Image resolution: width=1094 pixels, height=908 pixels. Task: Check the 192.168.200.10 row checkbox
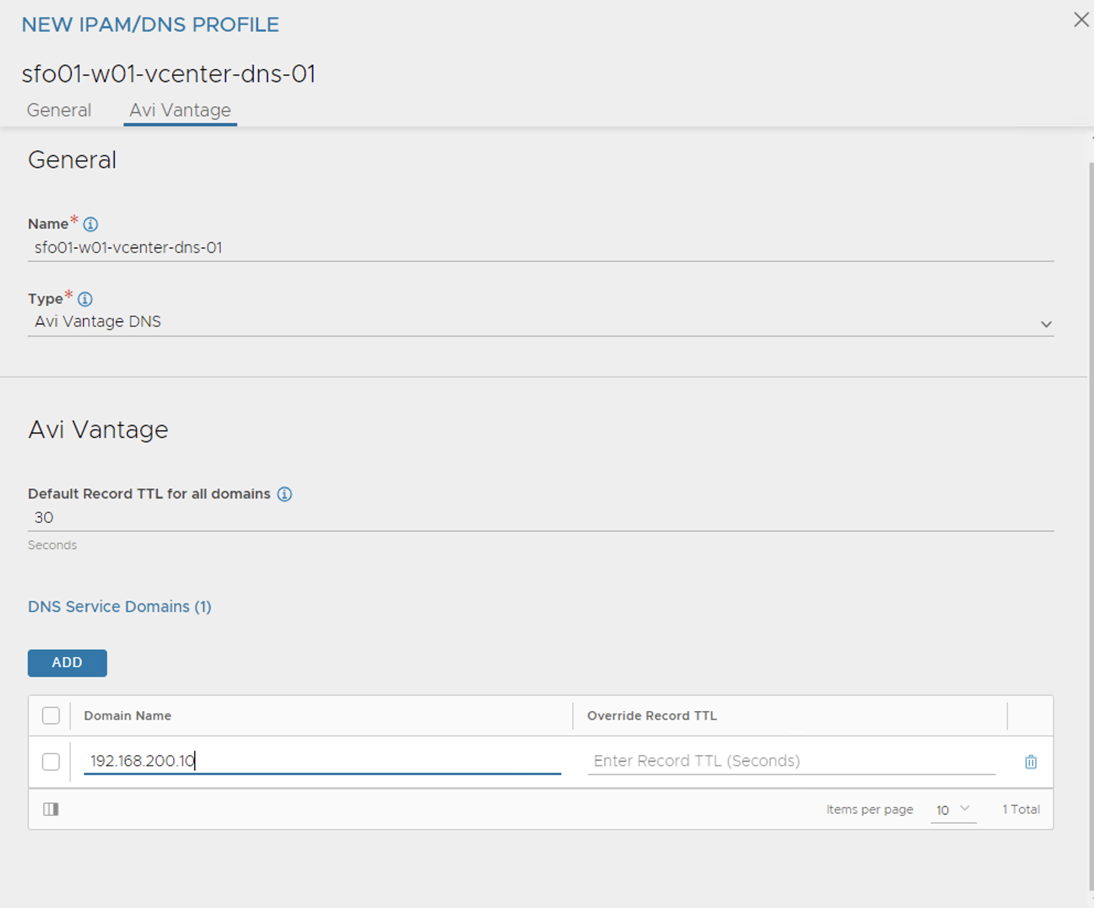[51, 762]
